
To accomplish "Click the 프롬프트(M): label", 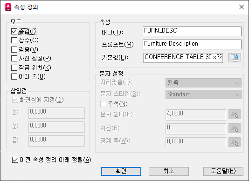I will [x=119, y=44].
